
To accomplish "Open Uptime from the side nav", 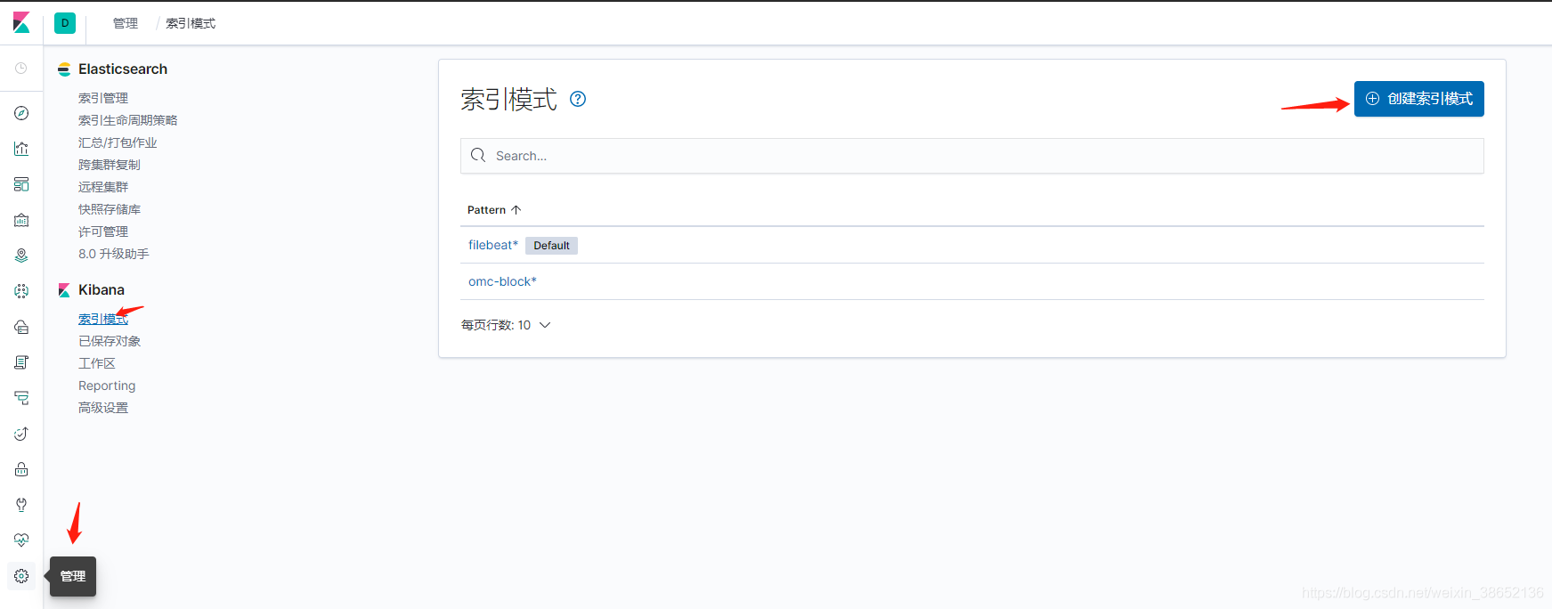I will 21,434.
